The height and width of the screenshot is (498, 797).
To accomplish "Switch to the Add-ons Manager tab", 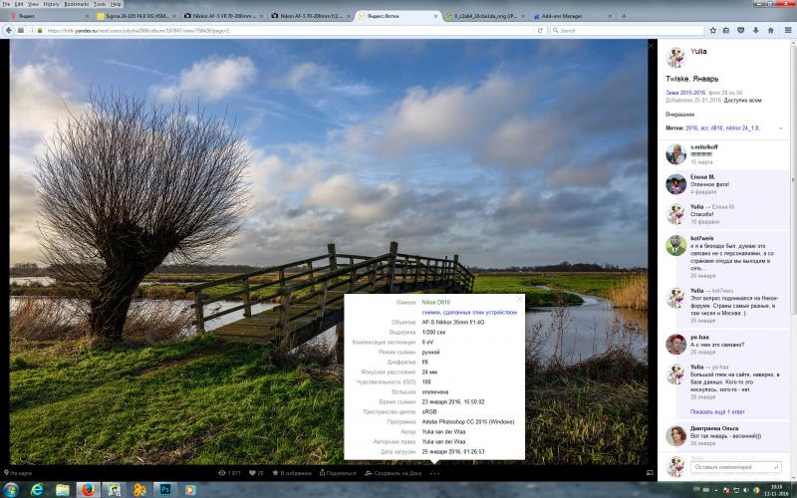I will coord(572,16).
